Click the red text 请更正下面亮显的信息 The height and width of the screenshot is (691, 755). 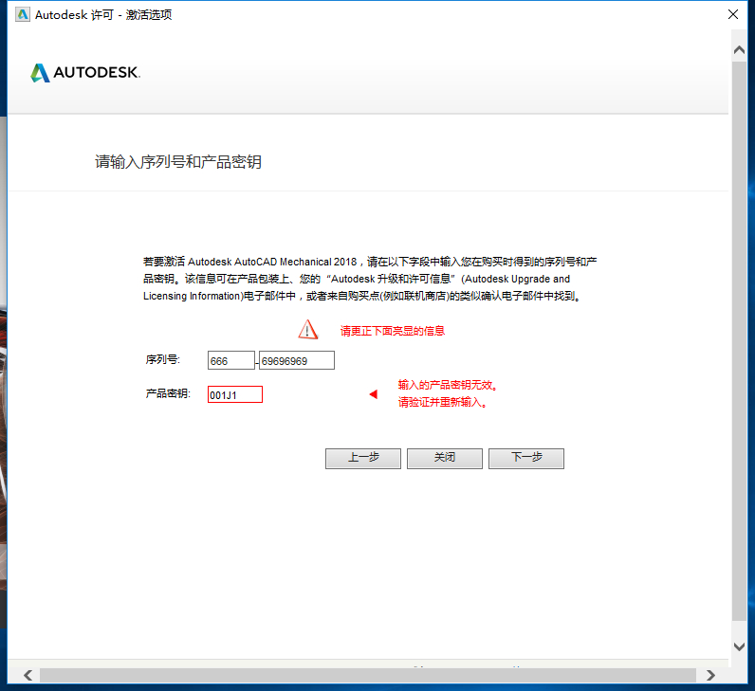393,331
